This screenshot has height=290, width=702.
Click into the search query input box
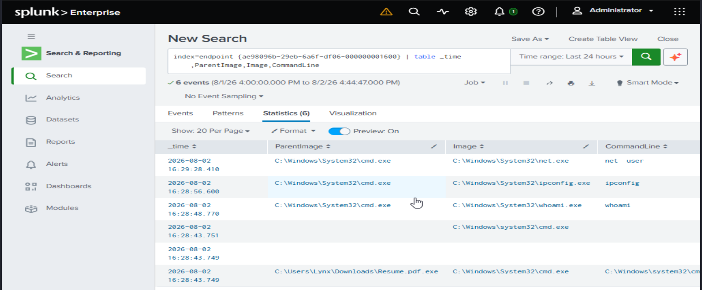tap(339, 61)
